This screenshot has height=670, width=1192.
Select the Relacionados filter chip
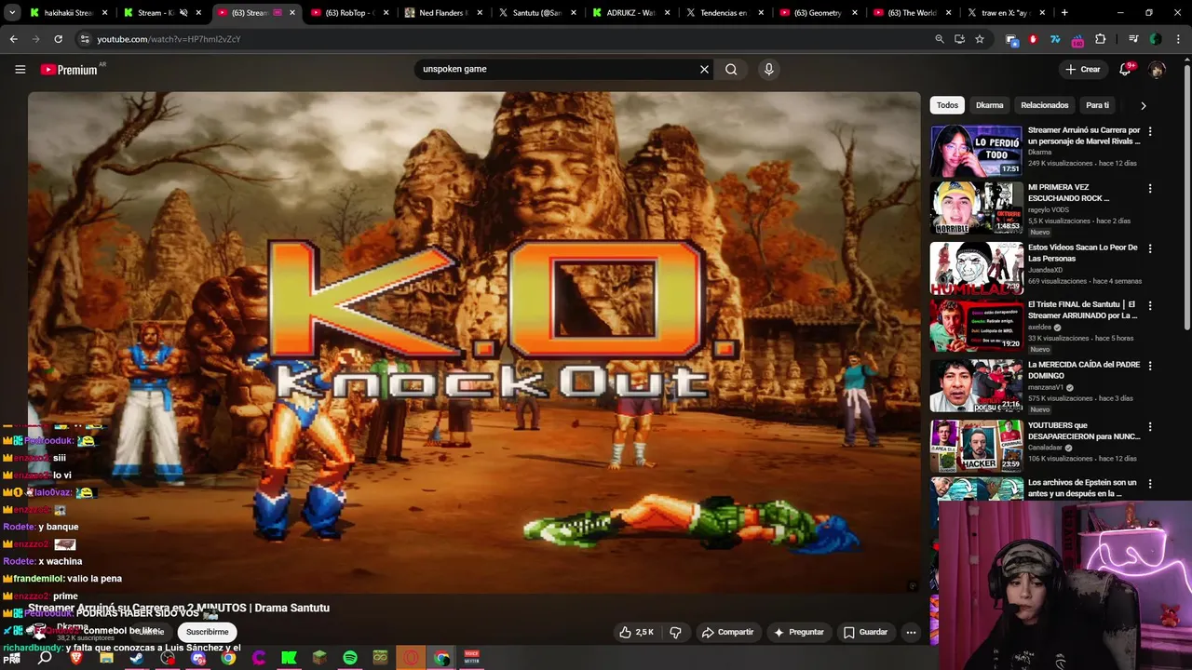1044,105
